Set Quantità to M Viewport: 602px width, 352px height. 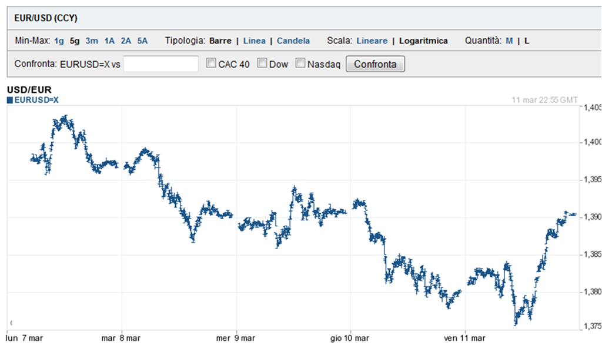click(508, 41)
